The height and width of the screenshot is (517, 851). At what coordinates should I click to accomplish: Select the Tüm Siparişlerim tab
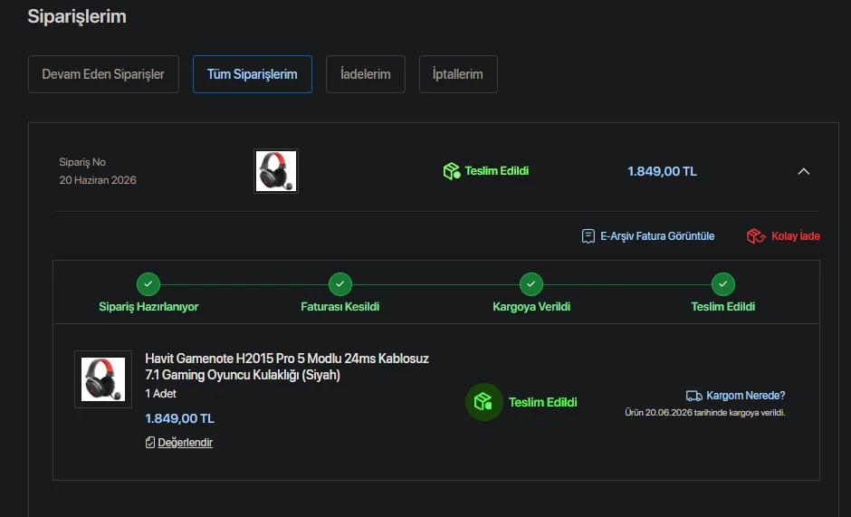pos(253,74)
